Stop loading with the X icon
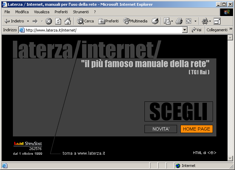The width and height of the screenshot is (235, 170). (x=48, y=21)
